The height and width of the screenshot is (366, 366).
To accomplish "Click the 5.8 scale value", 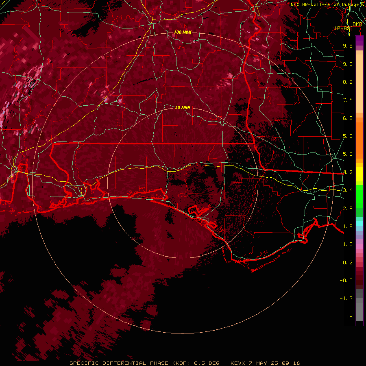I will [348, 136].
